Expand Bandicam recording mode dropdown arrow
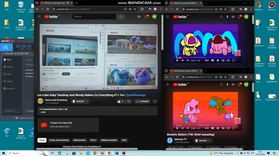Image resolution: width=279 pixels, height=156 pixels. [12, 47]
